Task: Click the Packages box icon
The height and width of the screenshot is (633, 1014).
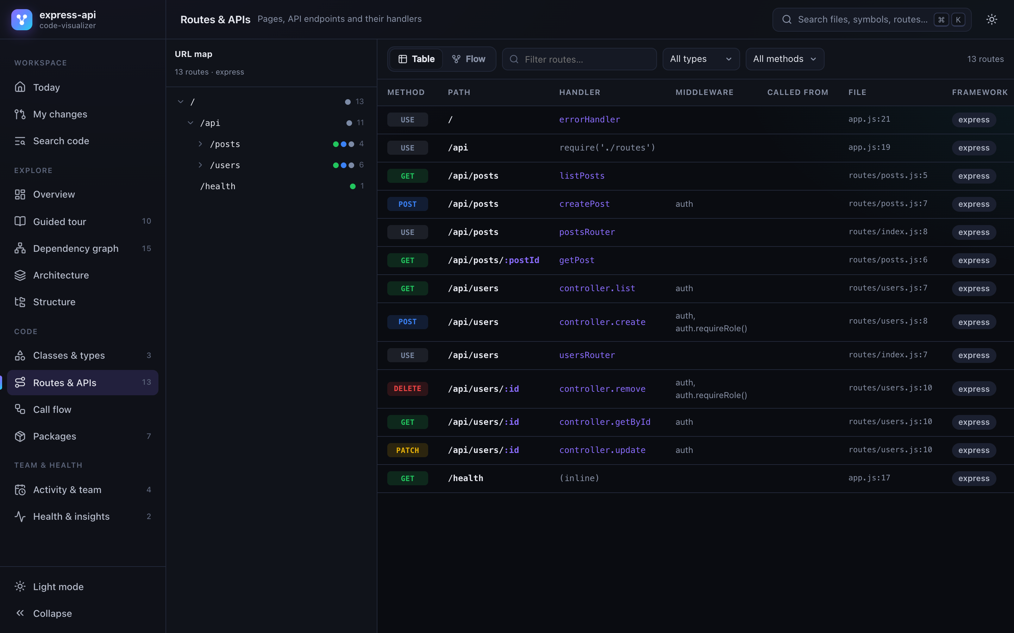Action: pyautogui.click(x=20, y=436)
